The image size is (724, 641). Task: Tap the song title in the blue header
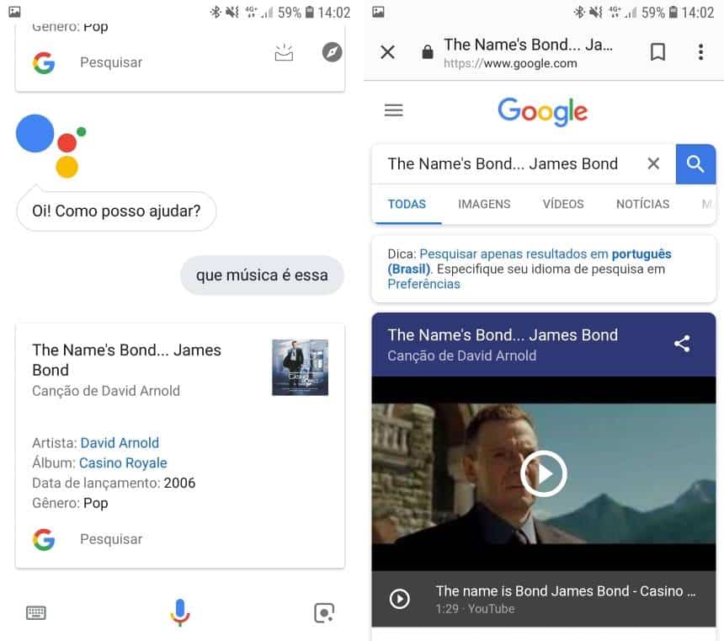[503, 335]
